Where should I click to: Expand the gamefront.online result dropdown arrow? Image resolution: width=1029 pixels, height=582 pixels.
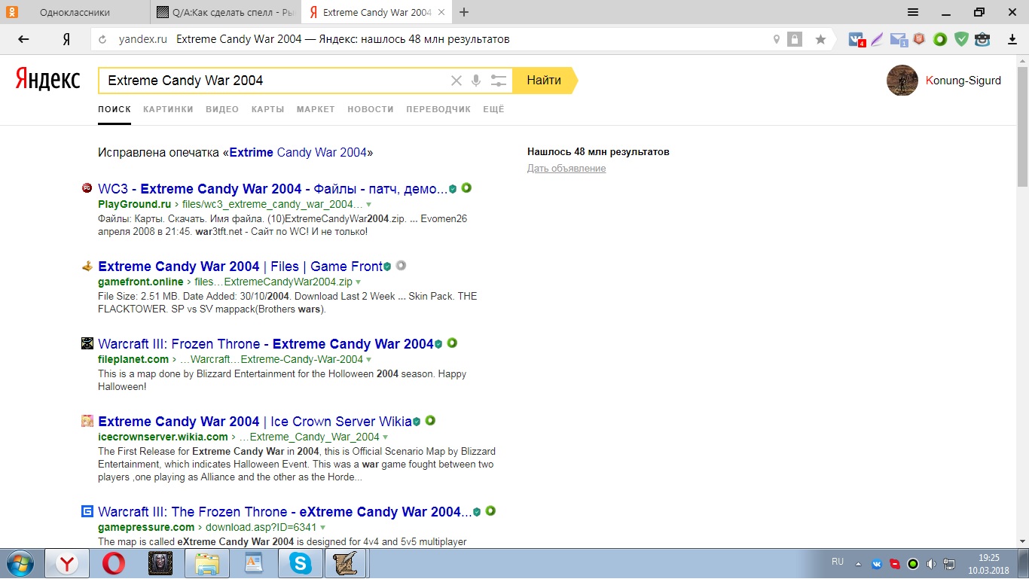click(358, 282)
